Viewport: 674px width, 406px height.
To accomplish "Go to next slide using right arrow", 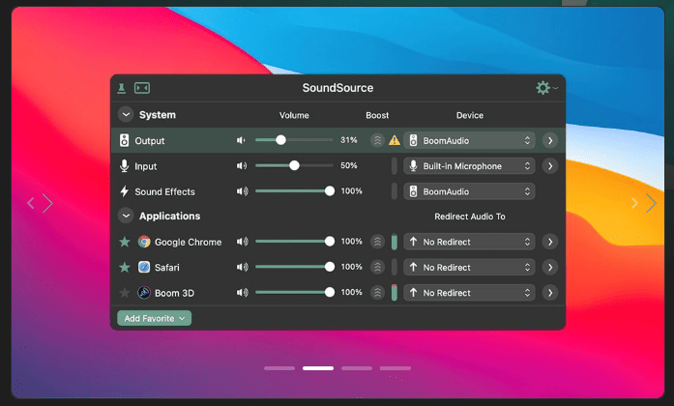I will coord(651,203).
